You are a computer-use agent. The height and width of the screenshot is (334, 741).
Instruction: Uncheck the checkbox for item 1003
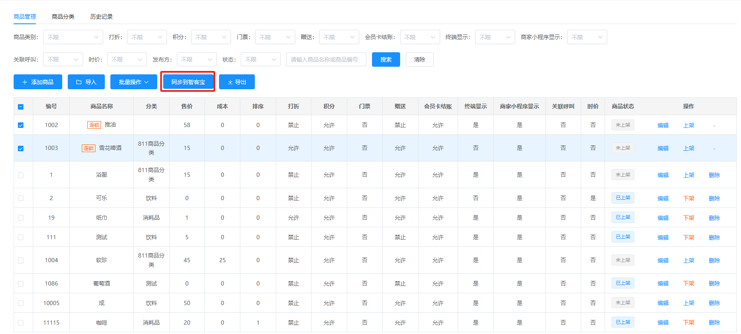(x=21, y=148)
